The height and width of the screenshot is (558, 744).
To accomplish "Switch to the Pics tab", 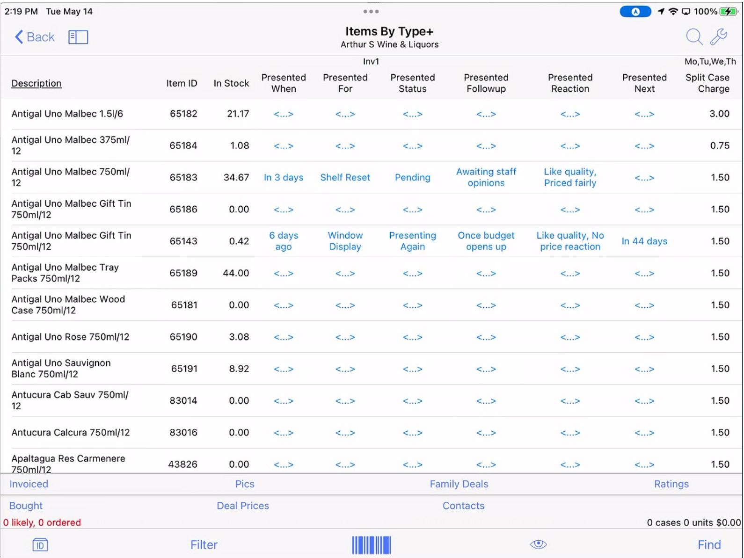I will click(245, 484).
